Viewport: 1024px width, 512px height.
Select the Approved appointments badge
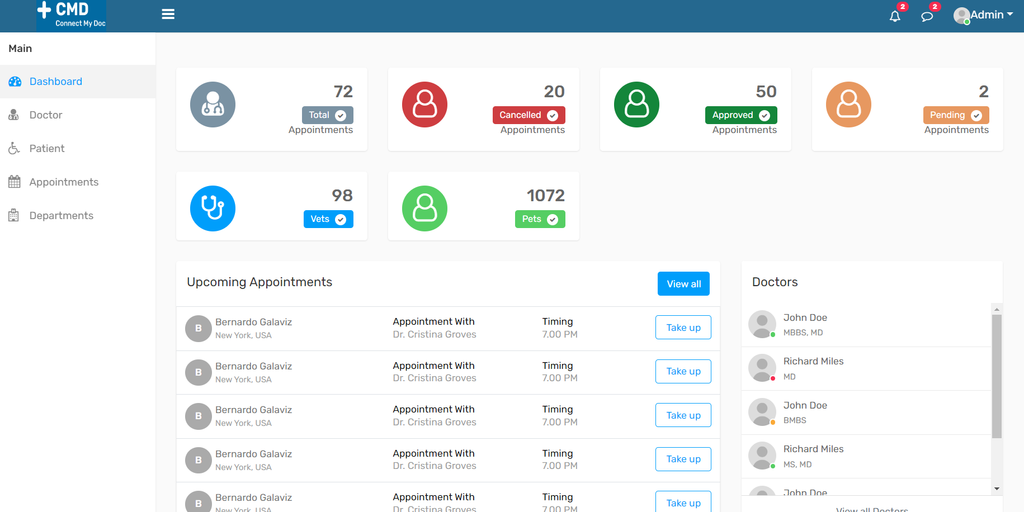coord(740,115)
